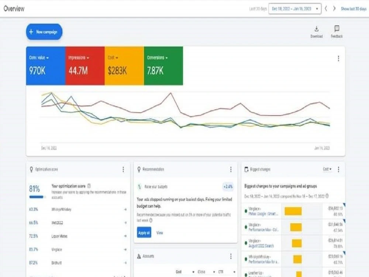
Task: Open Accounts card three-dot menu
Action: point(231,256)
